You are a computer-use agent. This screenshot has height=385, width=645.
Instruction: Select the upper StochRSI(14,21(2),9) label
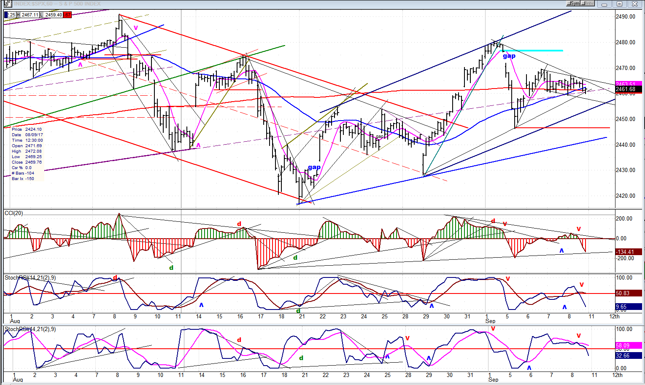(x=30, y=278)
